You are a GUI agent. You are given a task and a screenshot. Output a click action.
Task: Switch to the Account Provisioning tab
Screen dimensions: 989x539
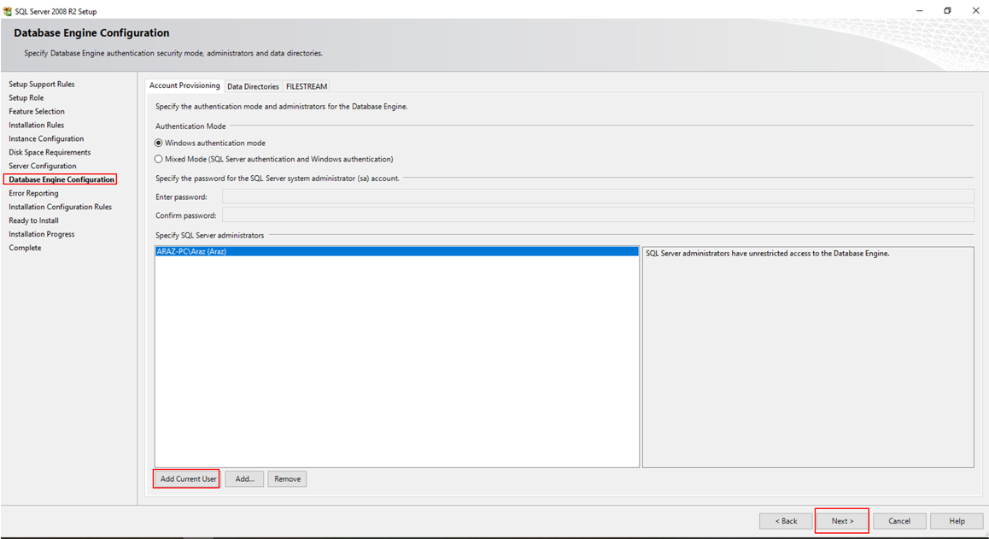coord(184,85)
